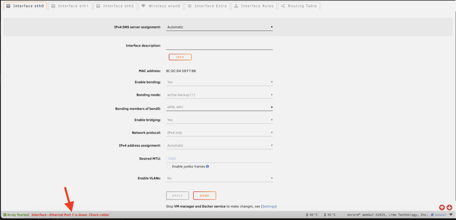Click the Array Started status icon

pyautogui.click(x=5, y=215)
